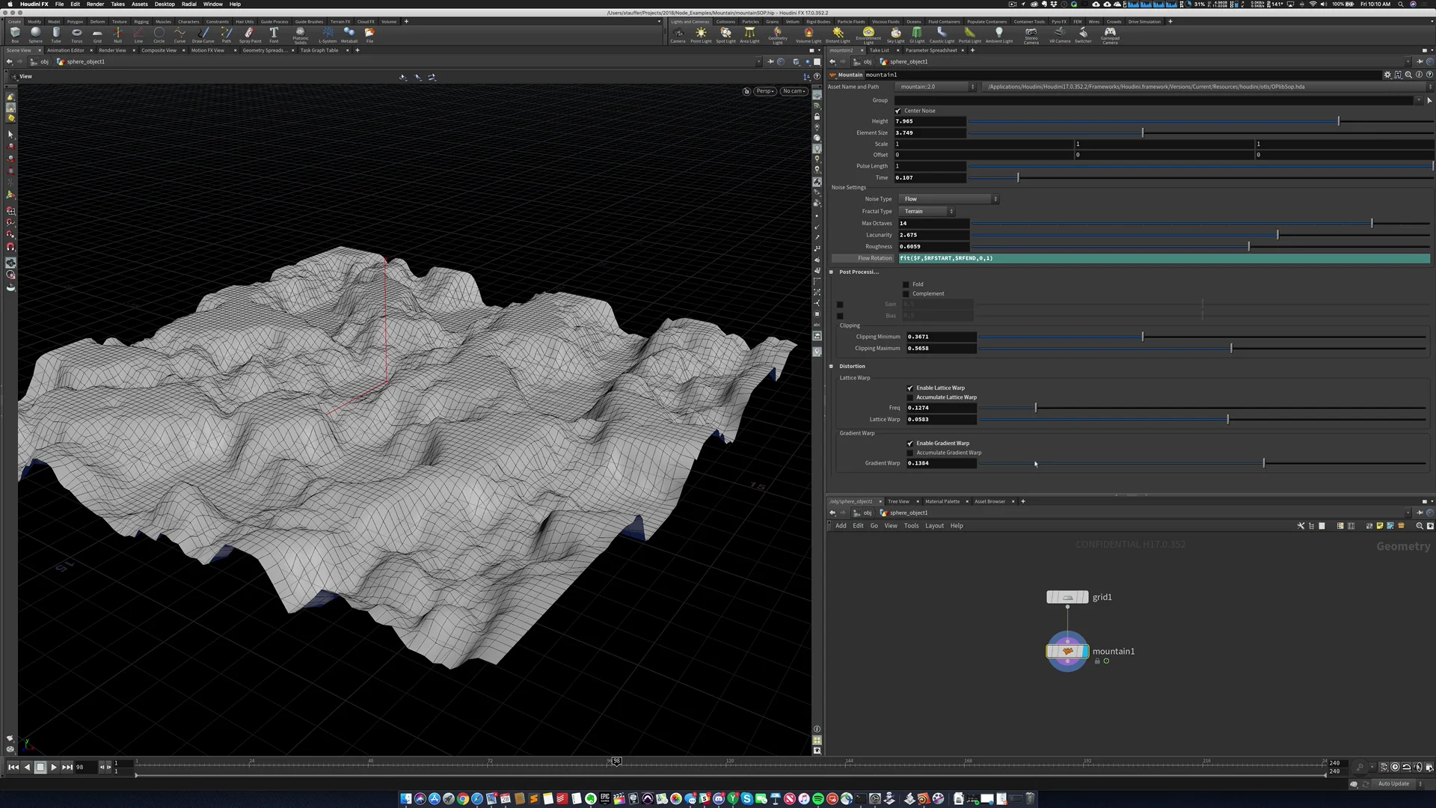Image resolution: width=1436 pixels, height=808 pixels.
Task: Select the mountain1 node in the network
Action: [1067, 651]
